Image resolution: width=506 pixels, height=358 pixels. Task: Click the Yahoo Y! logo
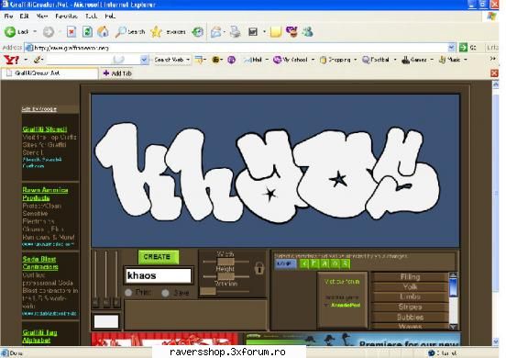tap(12, 60)
